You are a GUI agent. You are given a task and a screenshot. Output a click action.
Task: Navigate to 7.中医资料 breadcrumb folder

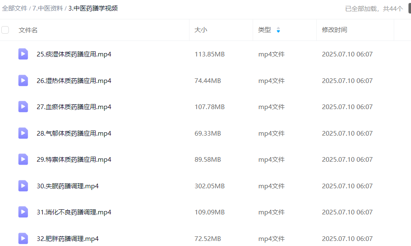click(47, 8)
